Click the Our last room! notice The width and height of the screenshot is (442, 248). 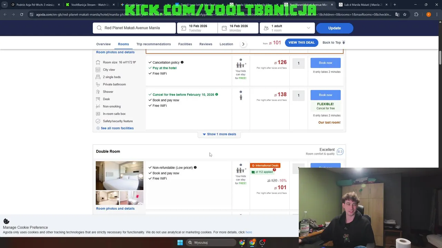(x=329, y=122)
